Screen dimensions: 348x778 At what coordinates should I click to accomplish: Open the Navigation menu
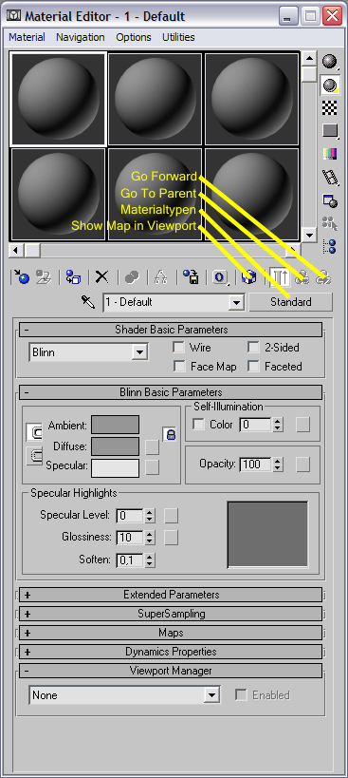point(81,37)
